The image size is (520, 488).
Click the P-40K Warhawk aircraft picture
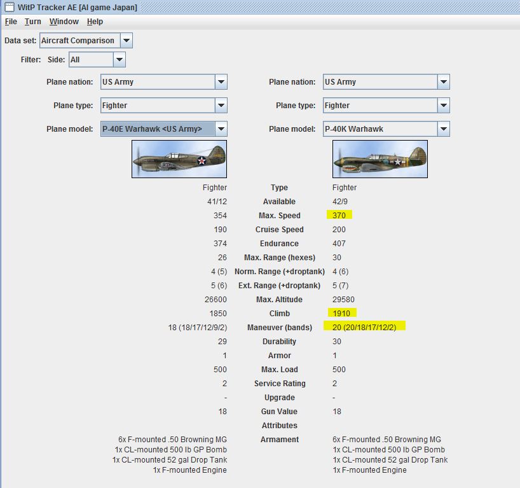(380, 159)
